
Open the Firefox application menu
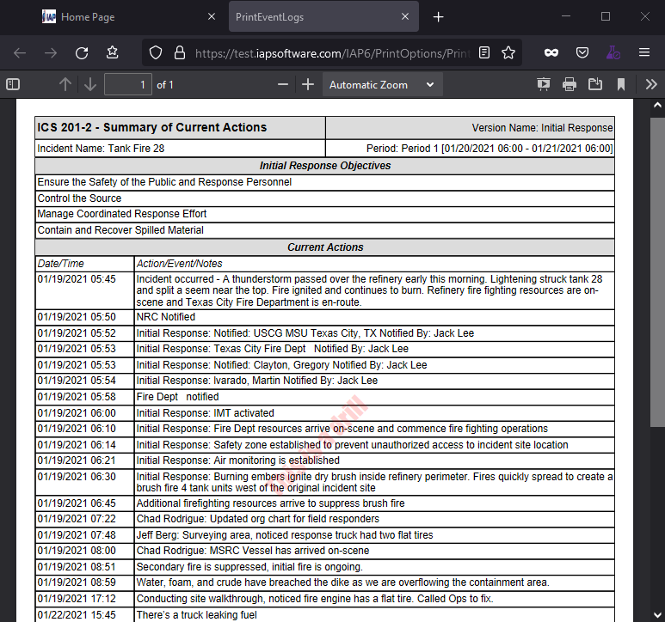coord(644,52)
